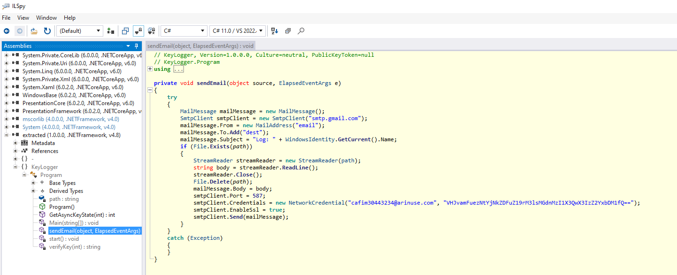Select sendEmail(object, ElapsedEventArgs) tree item
The width and height of the screenshot is (677, 275).
[x=95, y=231]
